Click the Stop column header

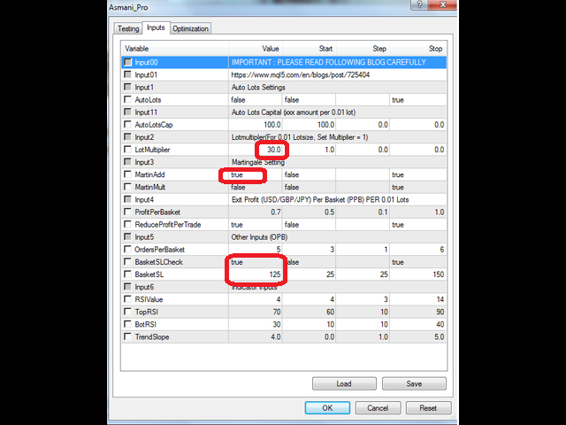click(x=418, y=49)
